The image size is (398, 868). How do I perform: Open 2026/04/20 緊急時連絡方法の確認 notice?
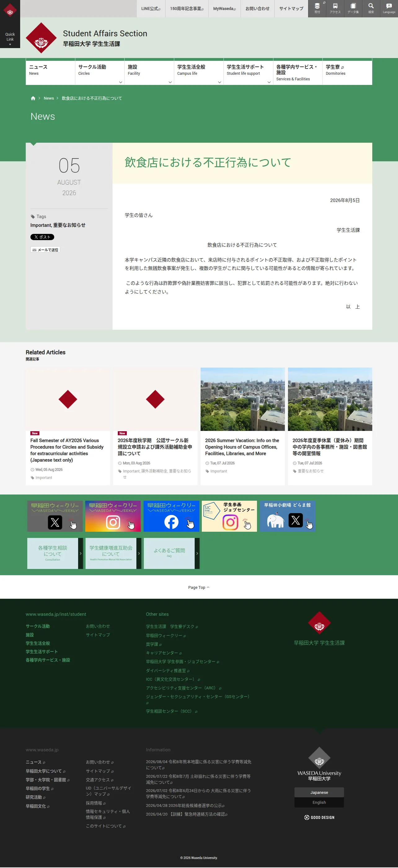[187, 814]
